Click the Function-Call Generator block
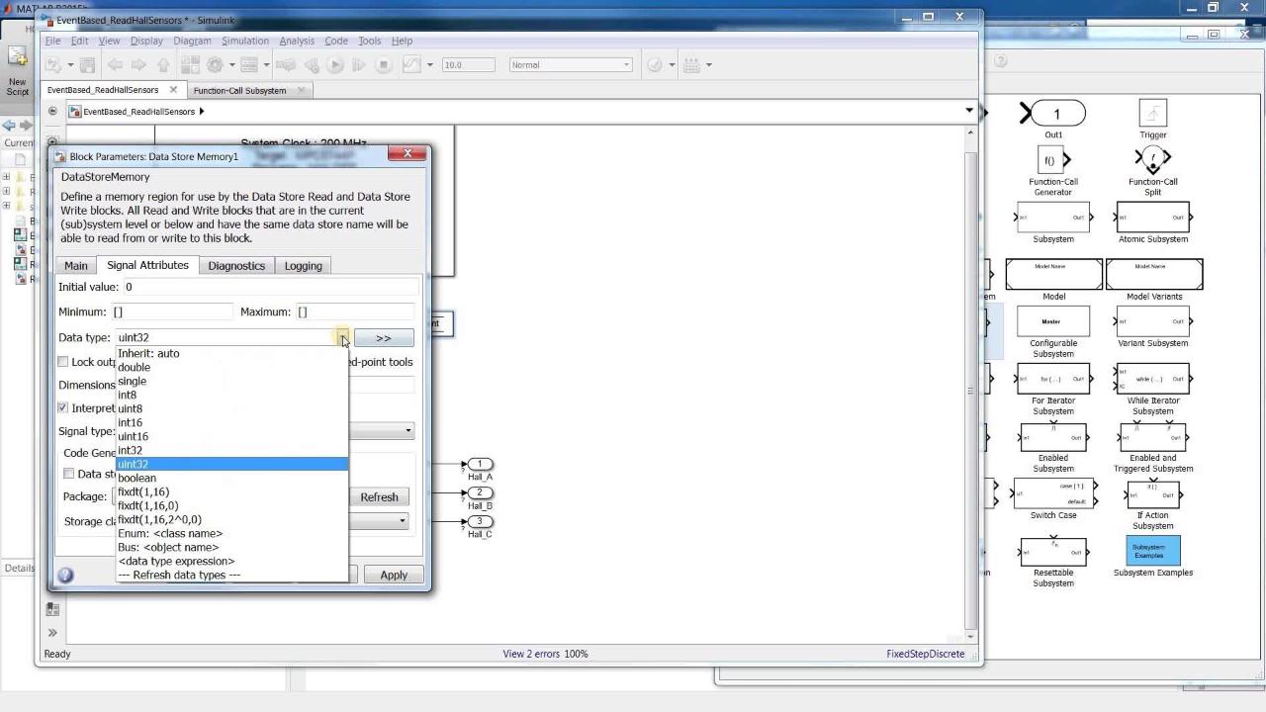This screenshot has width=1266, height=712. pyautogui.click(x=1052, y=159)
